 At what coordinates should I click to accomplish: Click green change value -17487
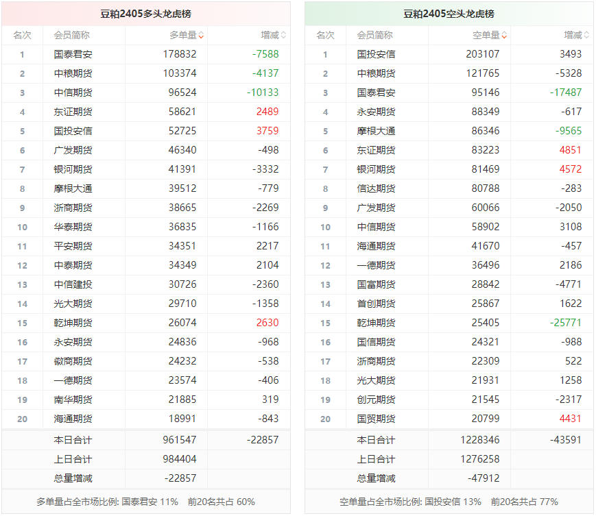tap(566, 93)
